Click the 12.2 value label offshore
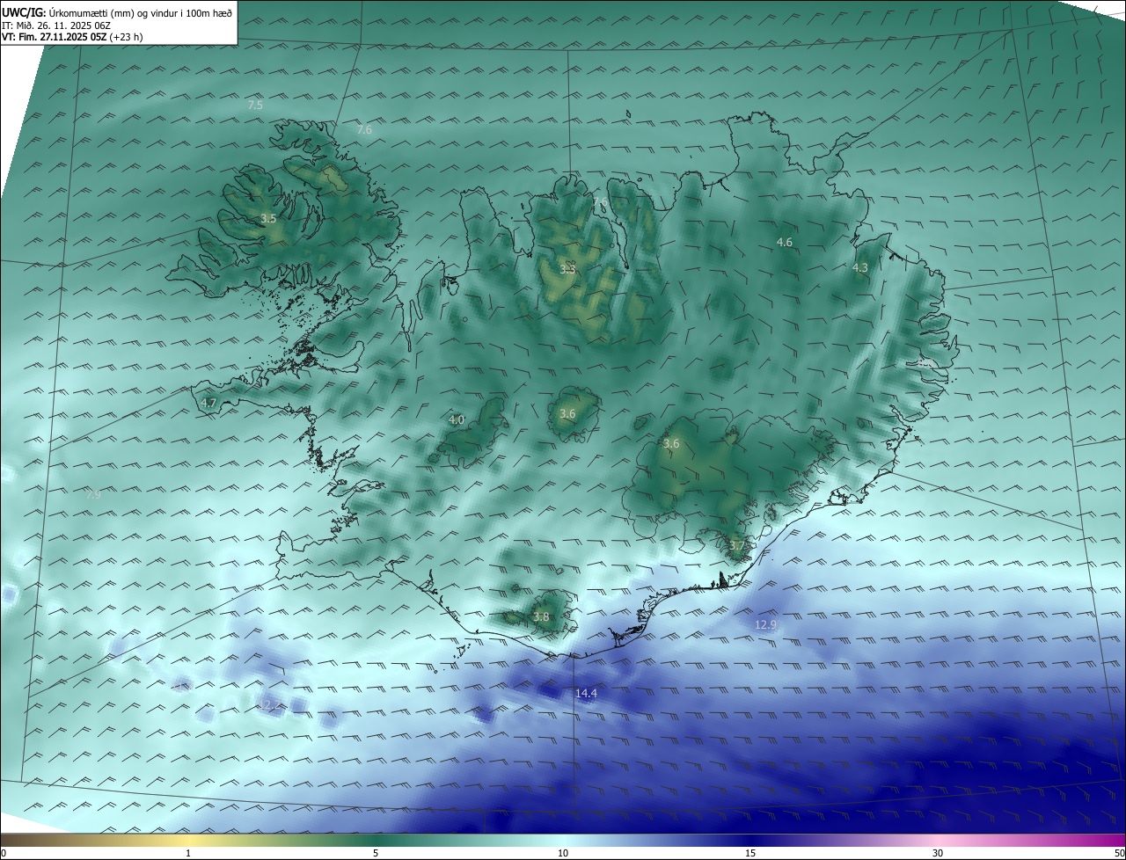The image size is (1126, 860). tap(269, 706)
